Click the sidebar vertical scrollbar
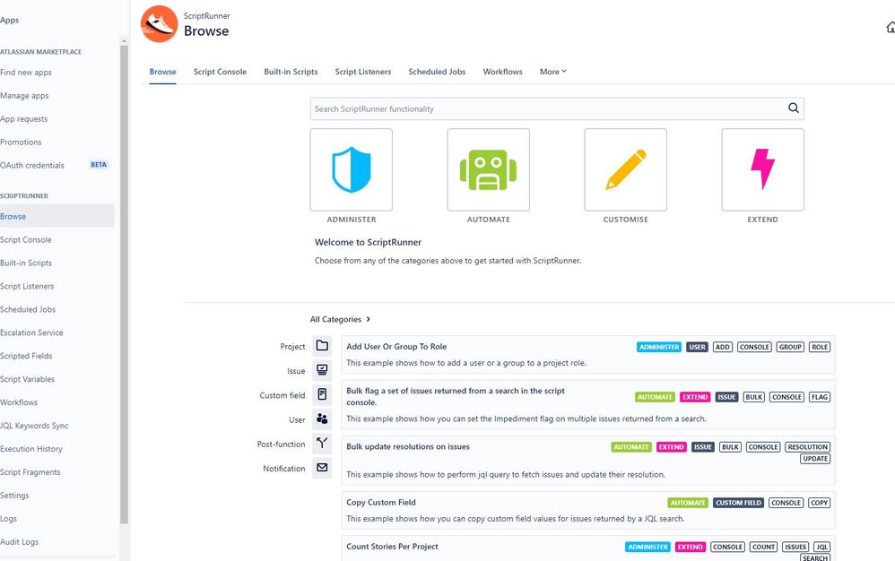895x561 pixels. (x=124, y=285)
